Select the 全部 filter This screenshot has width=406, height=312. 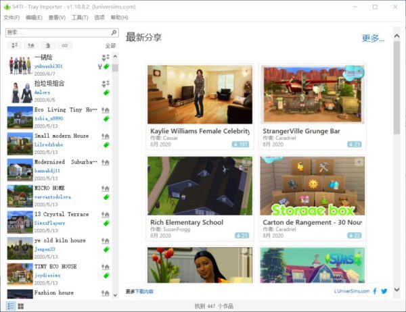[110, 46]
